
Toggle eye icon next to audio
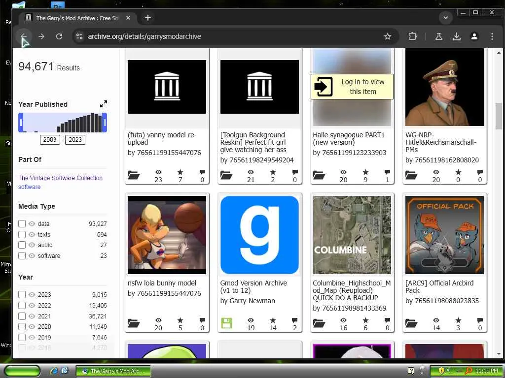click(32, 245)
